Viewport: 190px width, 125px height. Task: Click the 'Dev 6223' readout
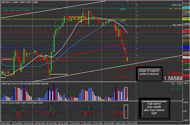[176, 89]
